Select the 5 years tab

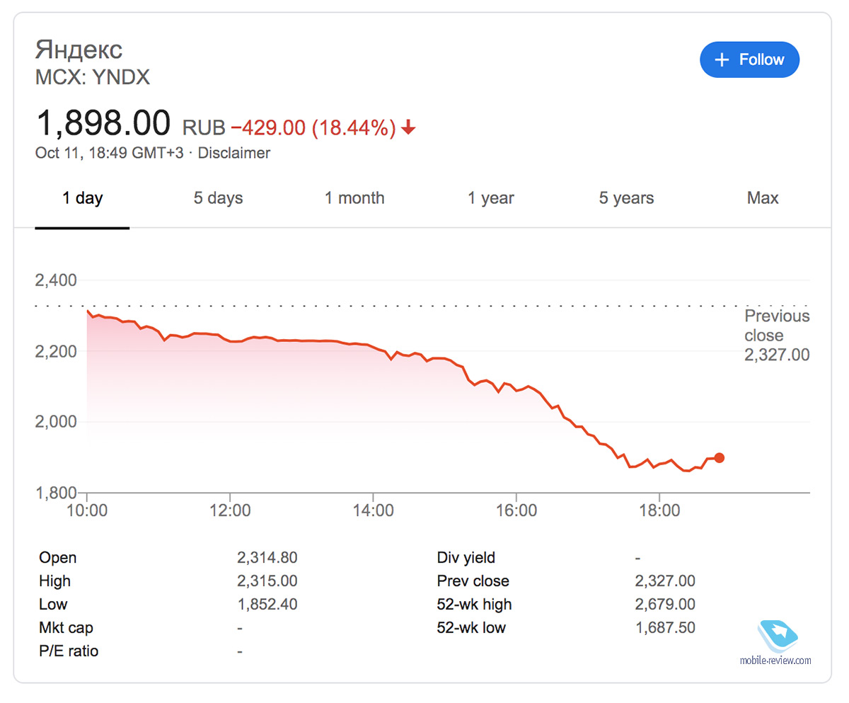[x=626, y=198]
